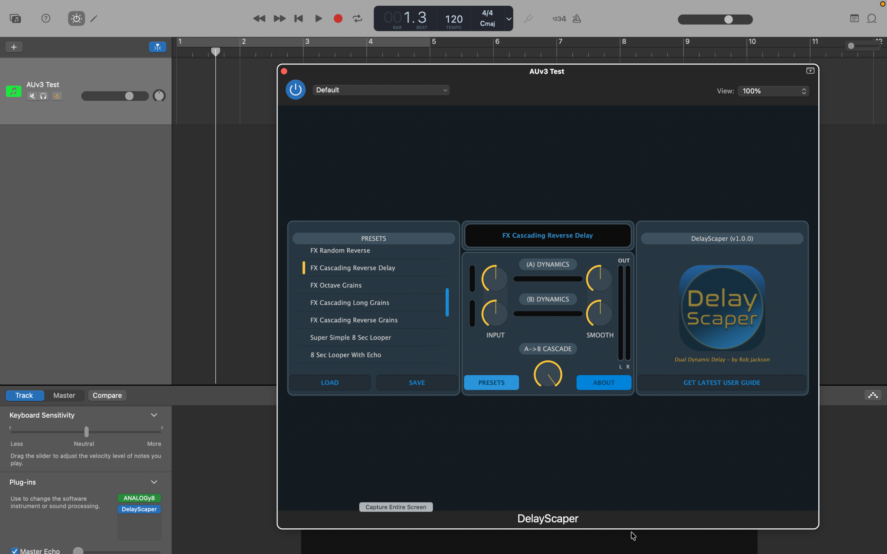Toggle the Catch Playhead button
Viewport: 887px width, 554px height.
[x=157, y=47]
